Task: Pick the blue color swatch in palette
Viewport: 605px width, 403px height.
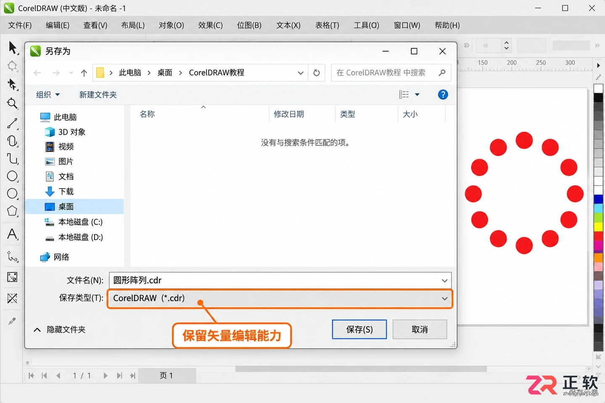Action: pos(598,199)
